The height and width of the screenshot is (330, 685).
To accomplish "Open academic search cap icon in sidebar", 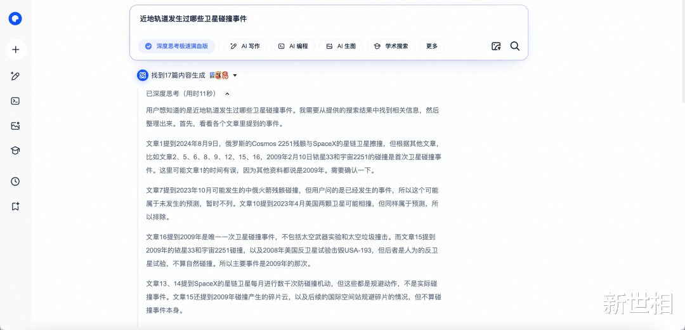I will 15,150.
